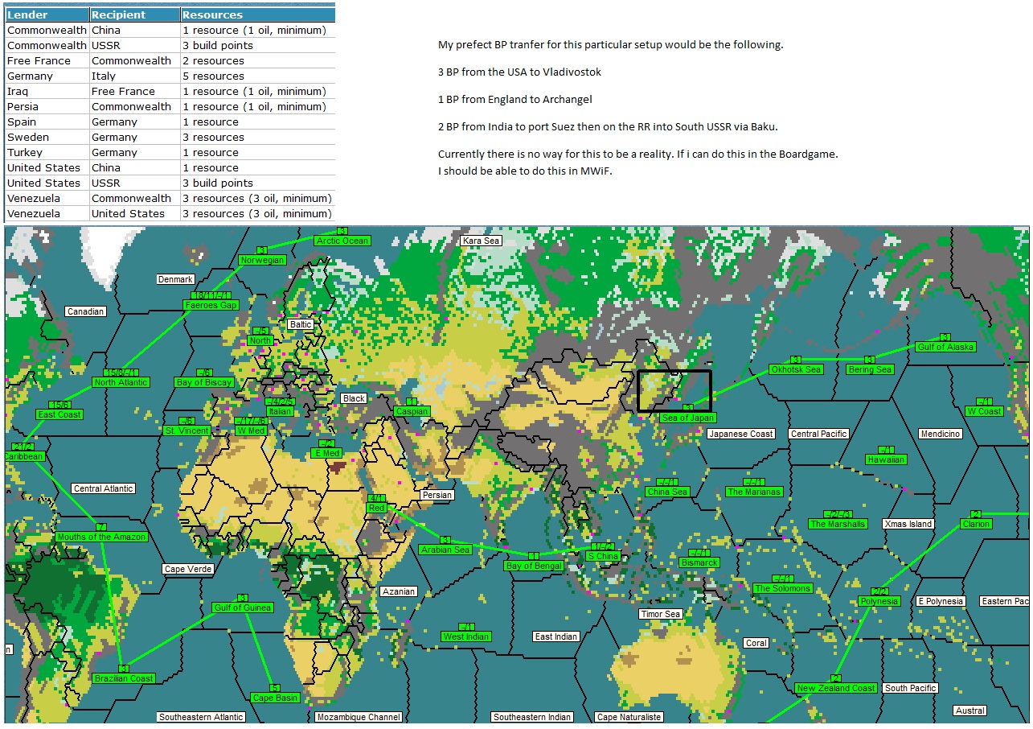The image size is (1033, 729).
Task: Select the Bismarck sea label
Action: pyautogui.click(x=699, y=562)
